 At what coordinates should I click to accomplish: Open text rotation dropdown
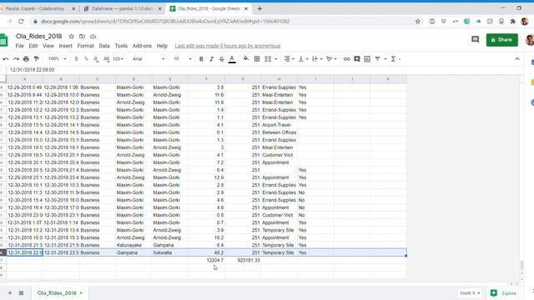click(x=331, y=59)
